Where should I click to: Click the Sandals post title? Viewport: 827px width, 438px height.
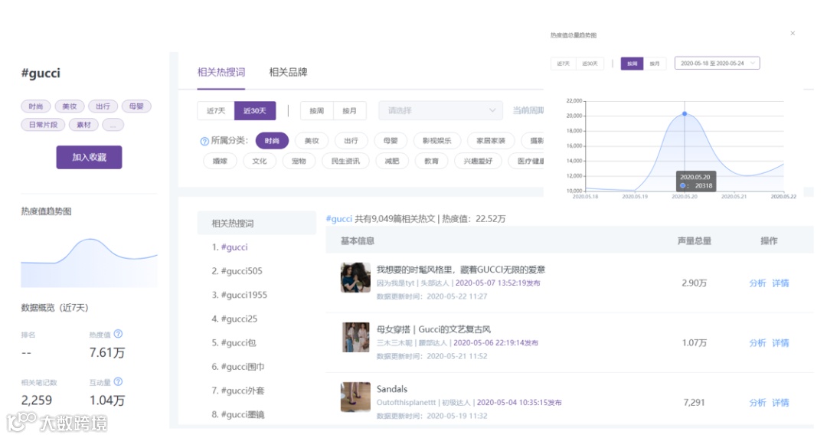392,389
